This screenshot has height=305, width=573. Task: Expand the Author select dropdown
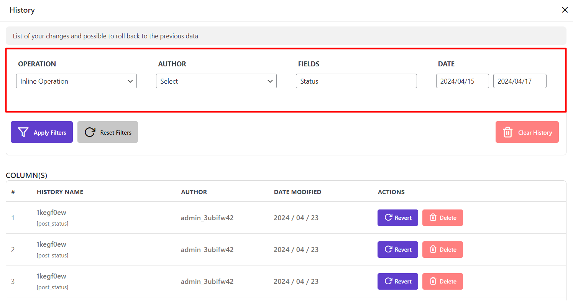pyautogui.click(x=216, y=81)
